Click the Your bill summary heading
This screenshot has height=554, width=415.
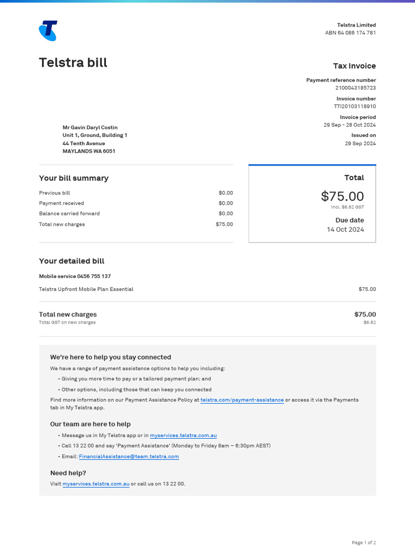pyautogui.click(x=73, y=178)
